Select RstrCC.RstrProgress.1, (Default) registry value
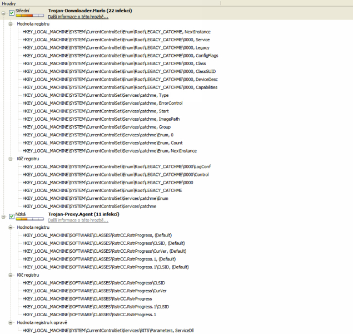Image resolution: width=353 pixels, height=334 pixels. click(99, 259)
